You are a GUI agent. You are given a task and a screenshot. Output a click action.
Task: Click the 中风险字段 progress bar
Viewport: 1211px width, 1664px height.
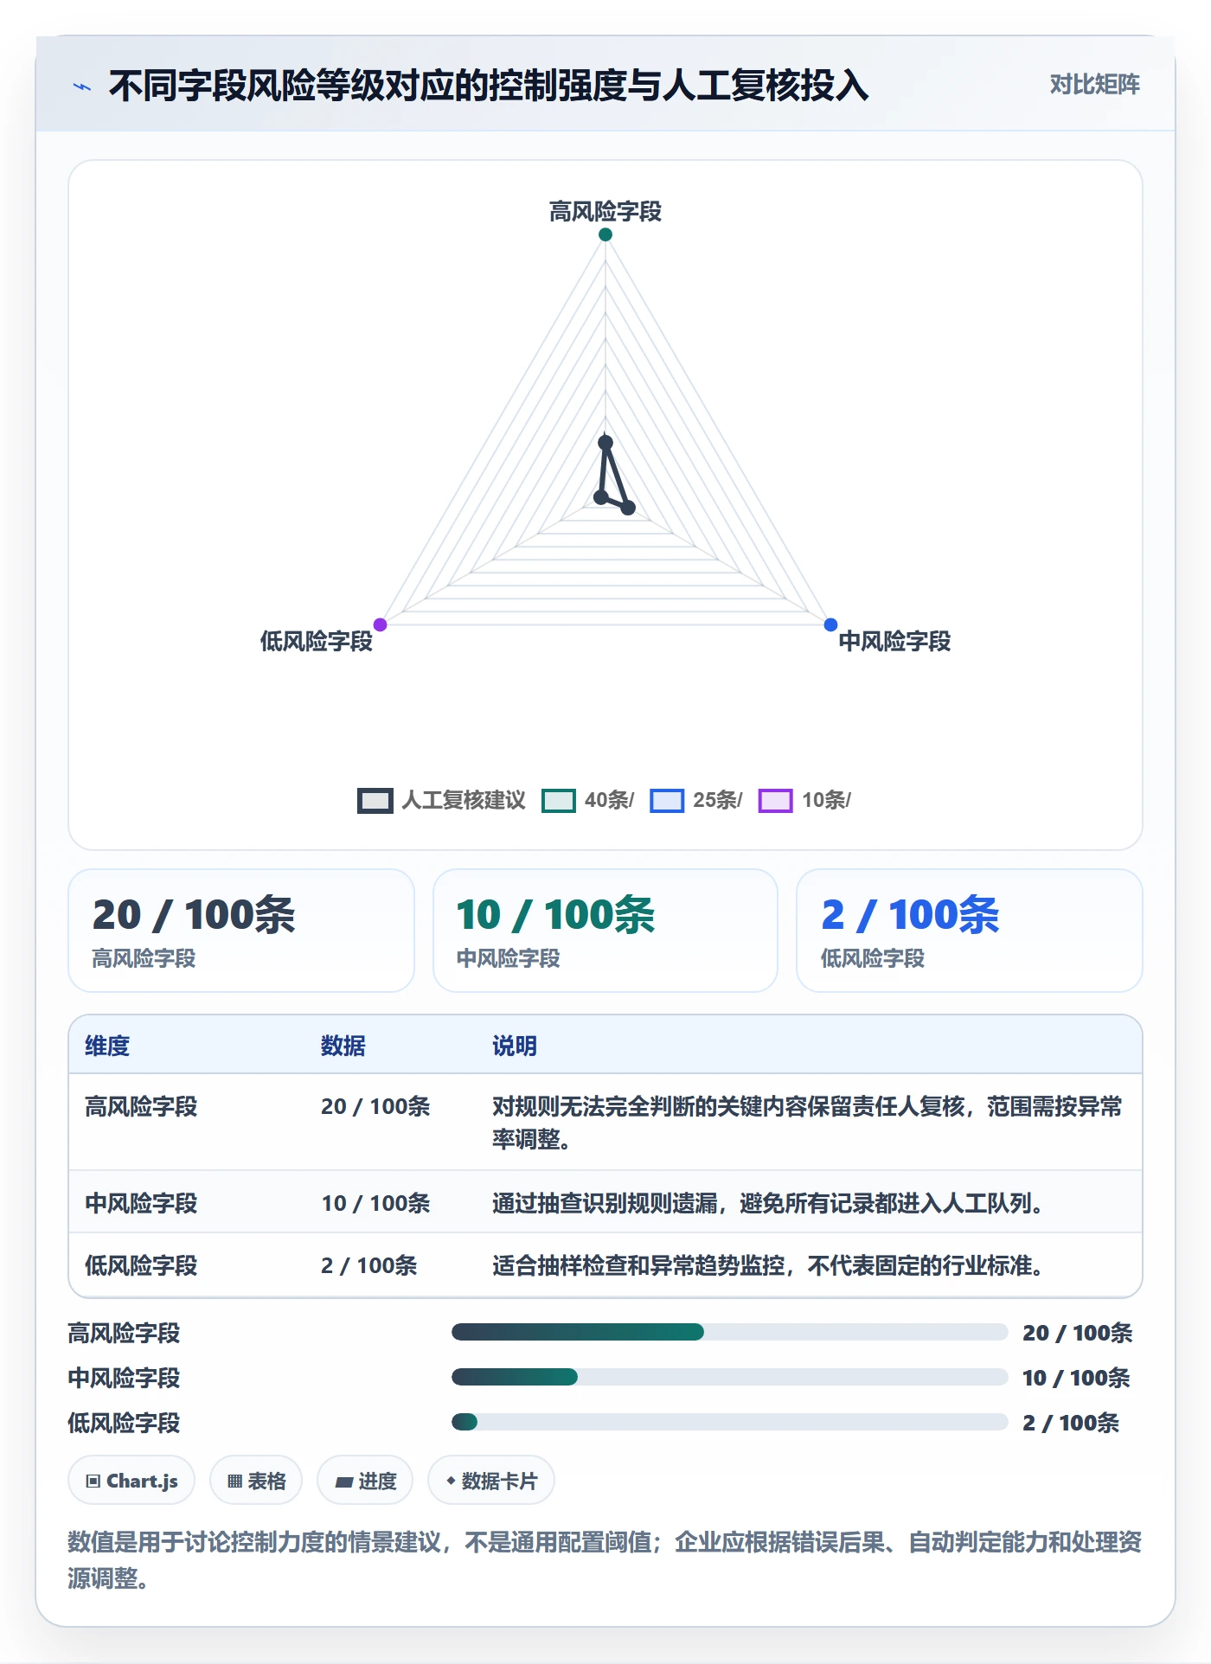point(730,1377)
